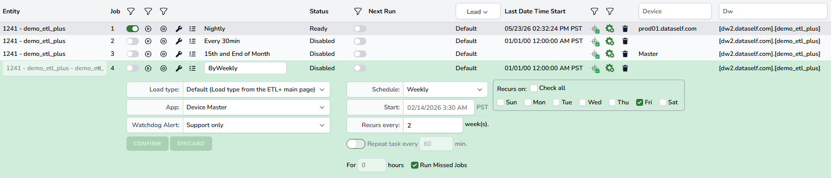The width and height of the screenshot is (832, 178).
Task: Click the green gears icon in job 4 row
Action: tap(610, 68)
